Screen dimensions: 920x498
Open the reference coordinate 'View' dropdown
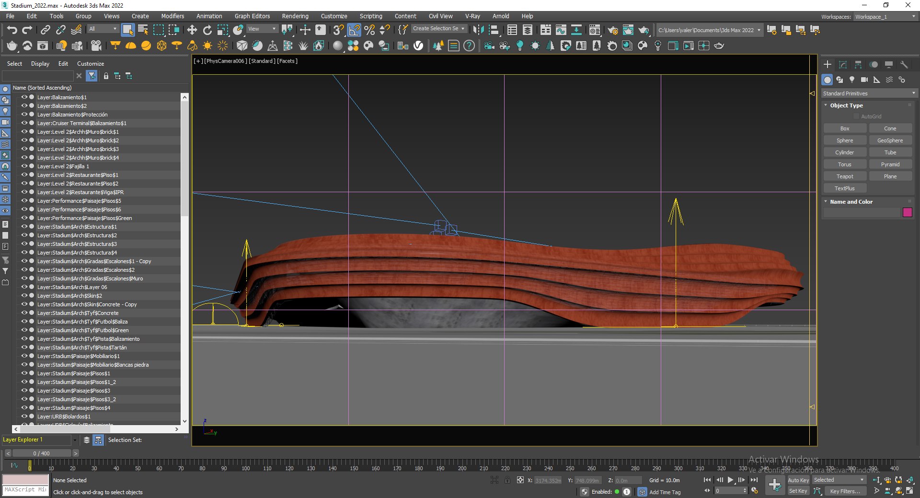click(262, 29)
